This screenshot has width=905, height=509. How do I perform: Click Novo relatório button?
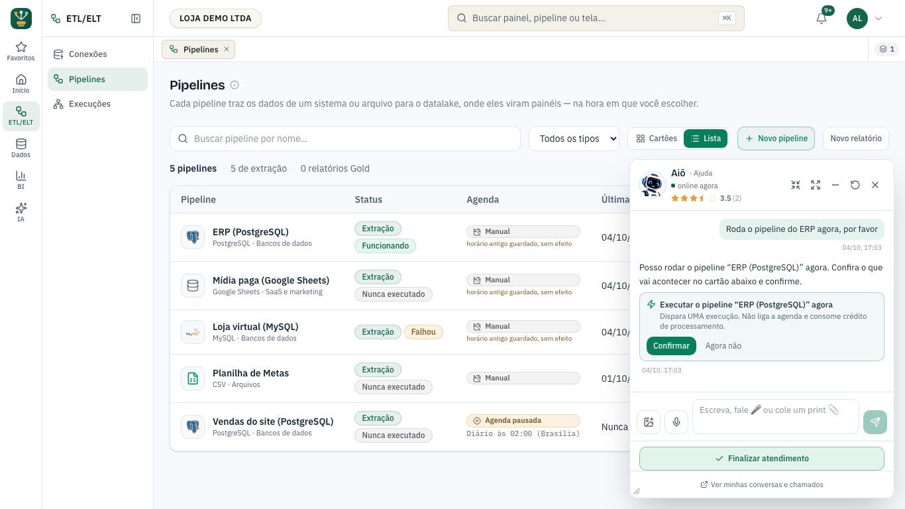(x=856, y=139)
